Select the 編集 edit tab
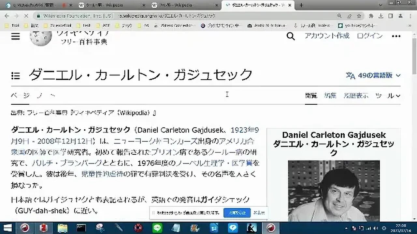 coord(330,96)
